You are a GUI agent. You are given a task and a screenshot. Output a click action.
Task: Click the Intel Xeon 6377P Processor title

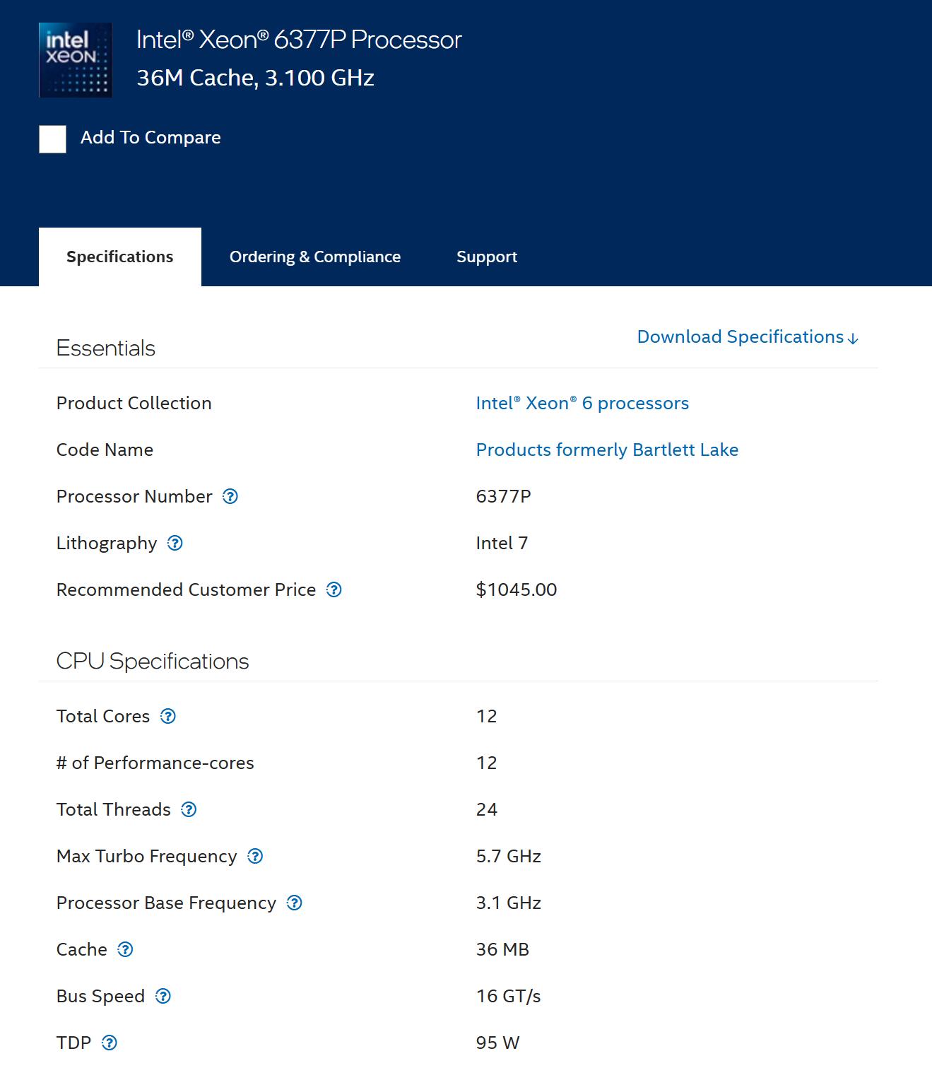point(299,40)
